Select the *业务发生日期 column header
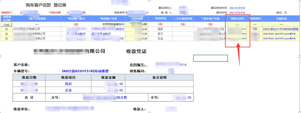This screenshot has height=113, width=301. coord(7,19)
